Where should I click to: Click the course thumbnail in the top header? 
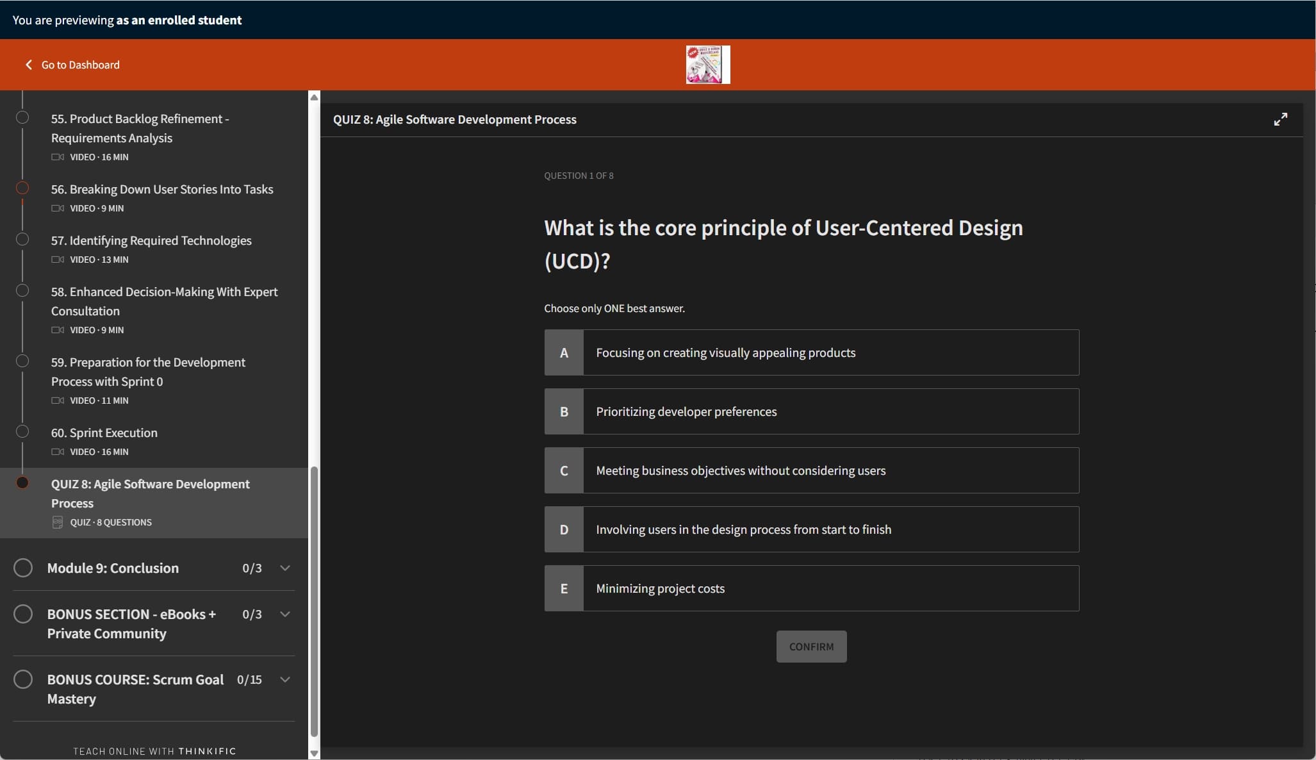[x=707, y=64]
